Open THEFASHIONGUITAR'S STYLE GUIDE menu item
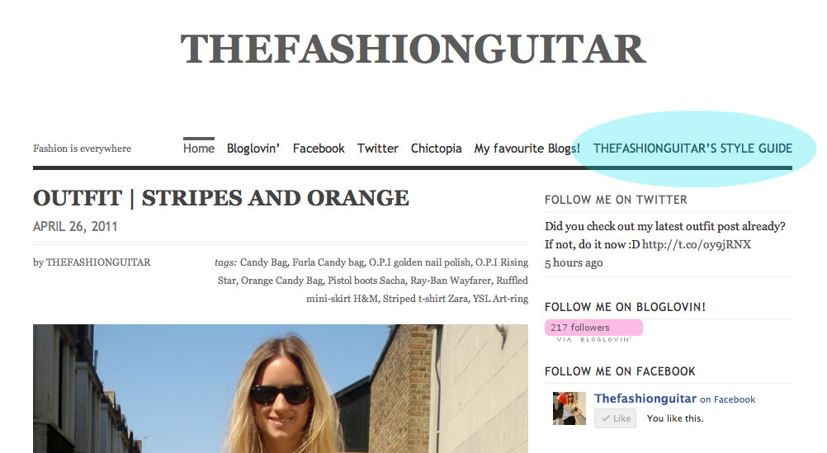The width and height of the screenshot is (827, 453). (x=692, y=149)
